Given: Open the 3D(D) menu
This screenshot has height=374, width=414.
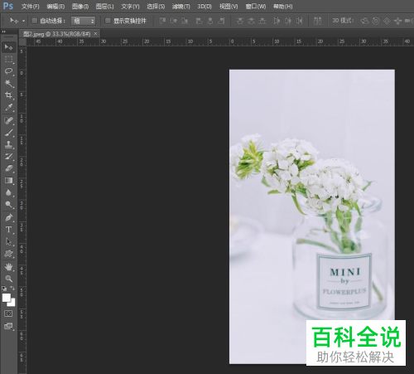Looking at the screenshot, I should [x=205, y=7].
